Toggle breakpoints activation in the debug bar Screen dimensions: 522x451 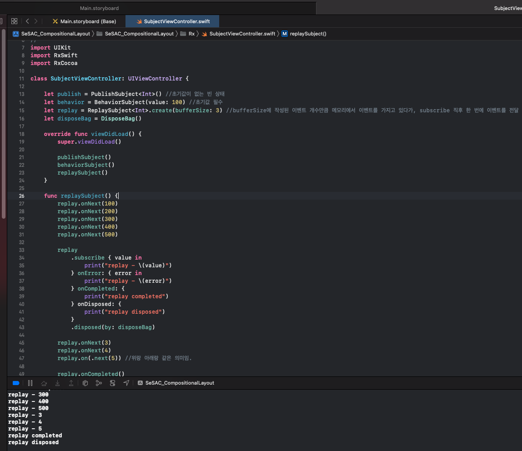(15, 383)
